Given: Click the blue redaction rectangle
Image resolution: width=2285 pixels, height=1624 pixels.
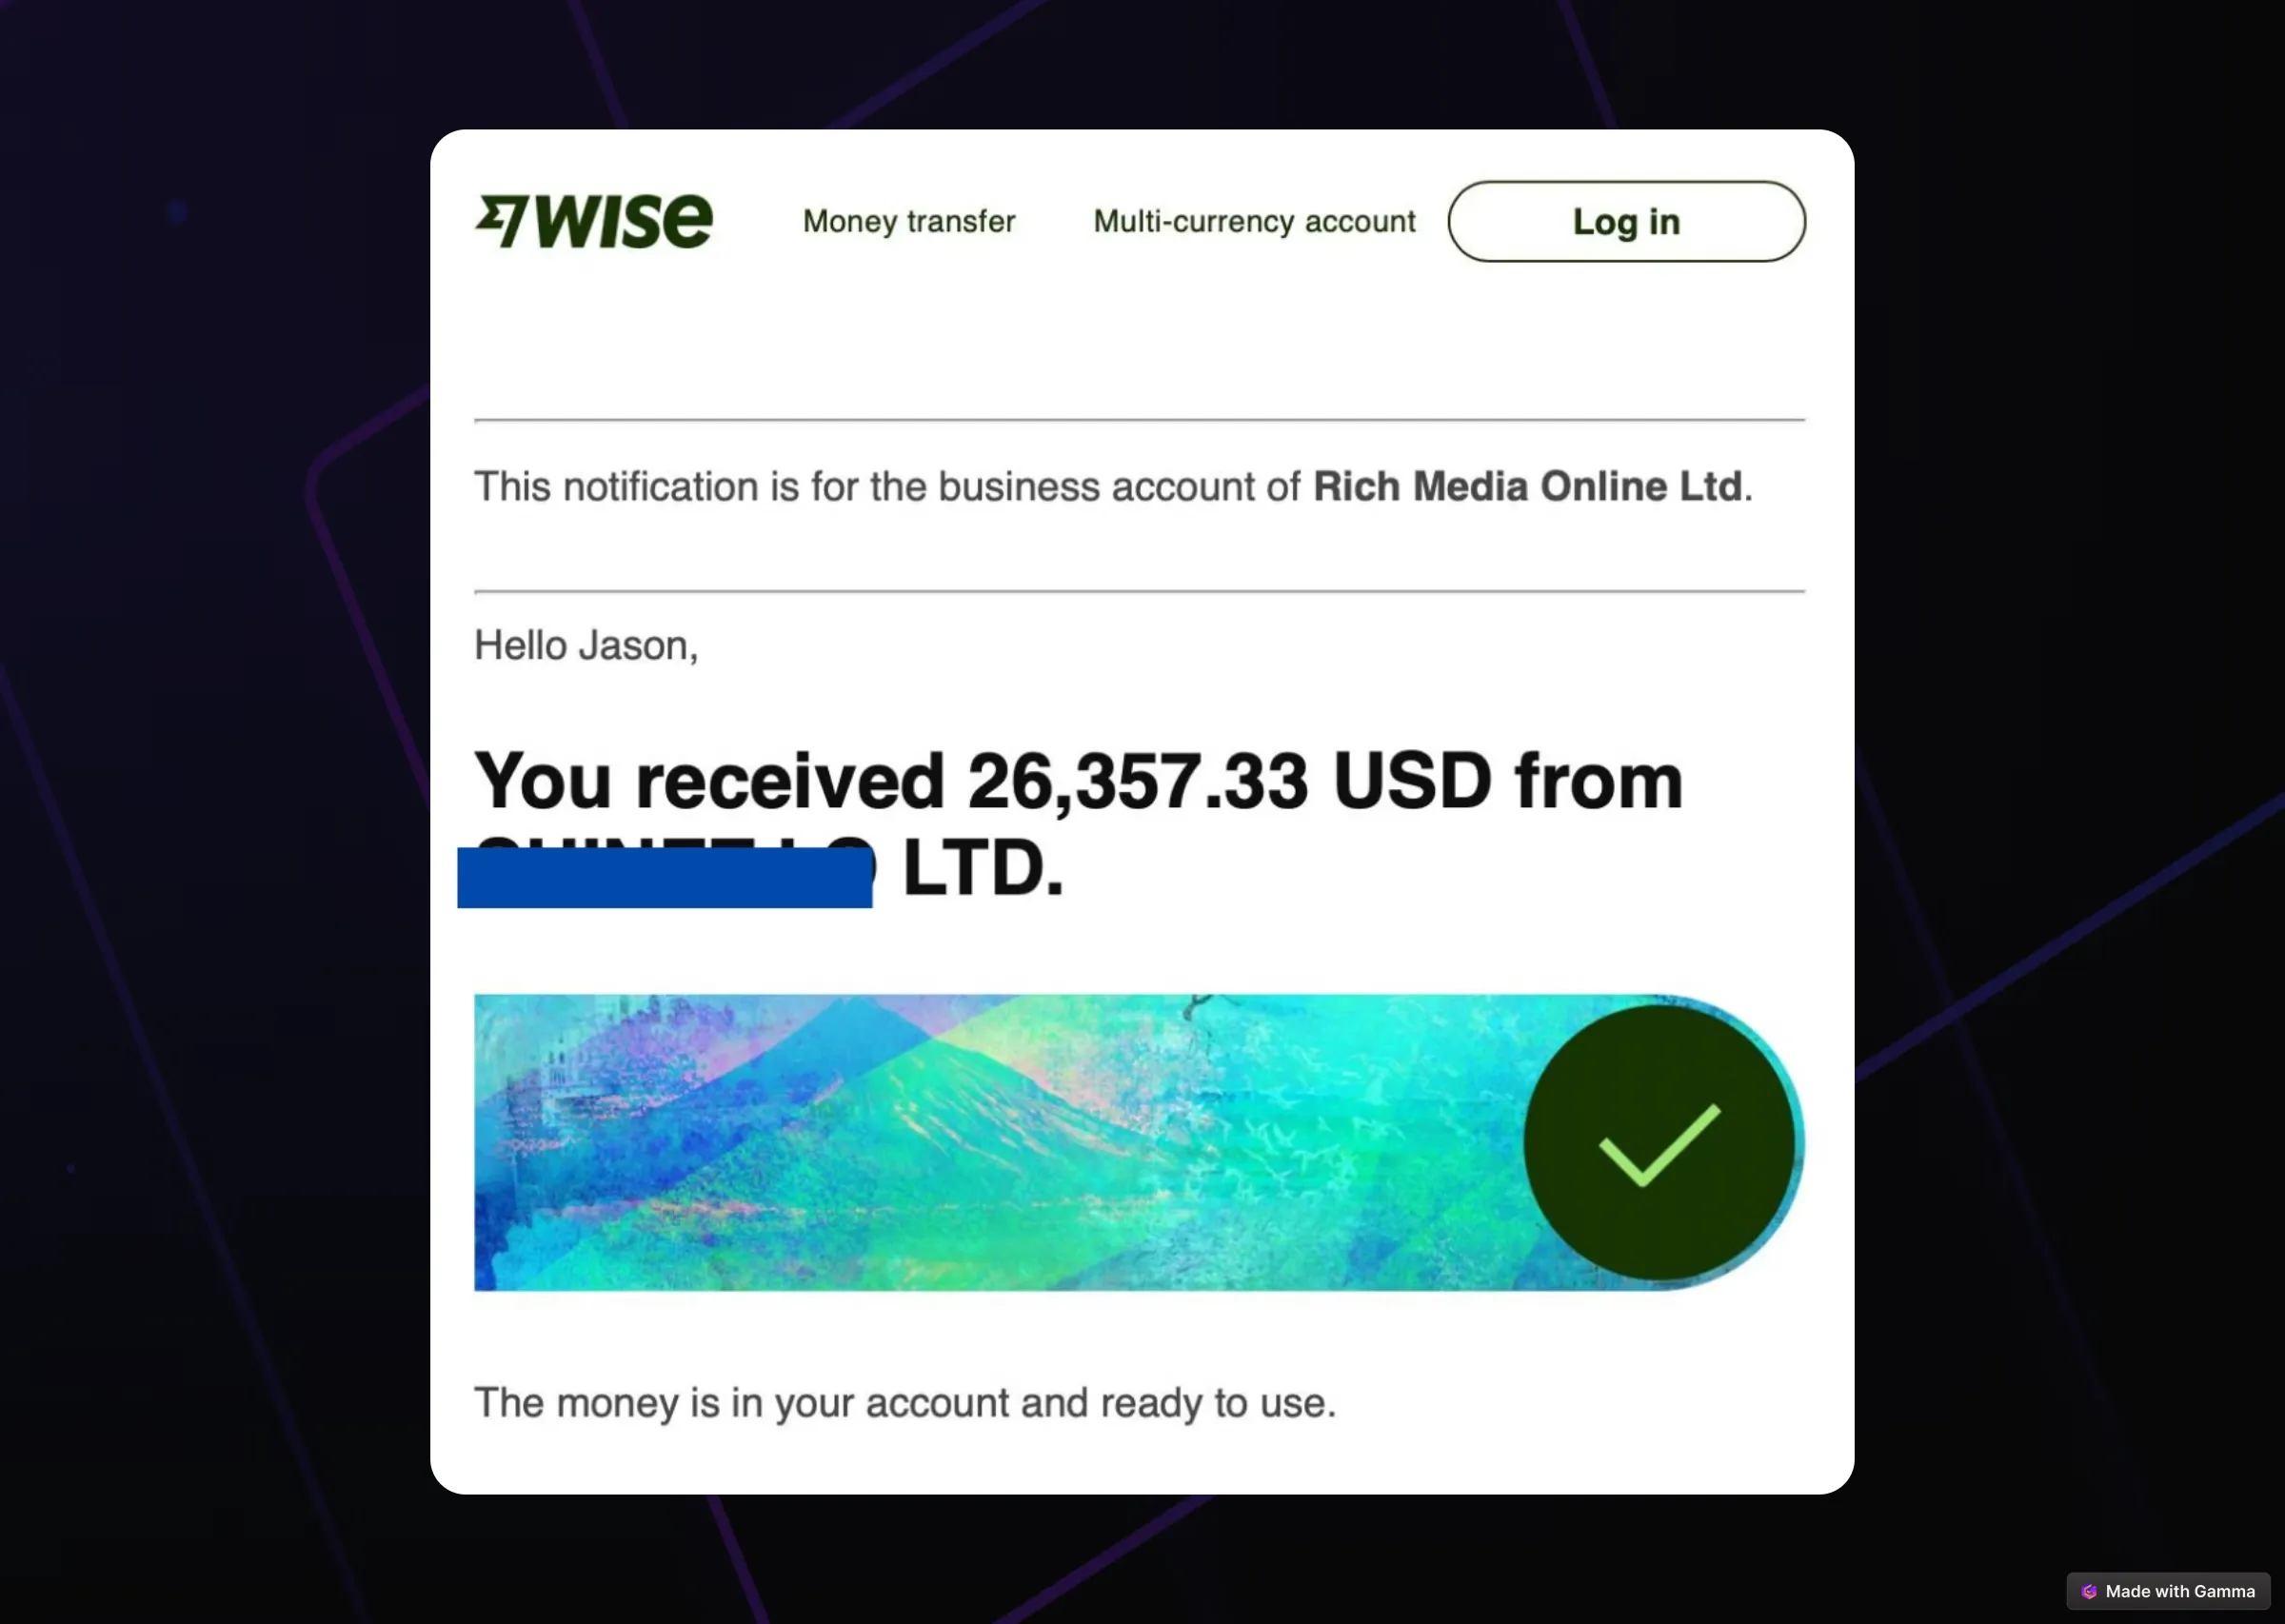Looking at the screenshot, I should (665, 877).
